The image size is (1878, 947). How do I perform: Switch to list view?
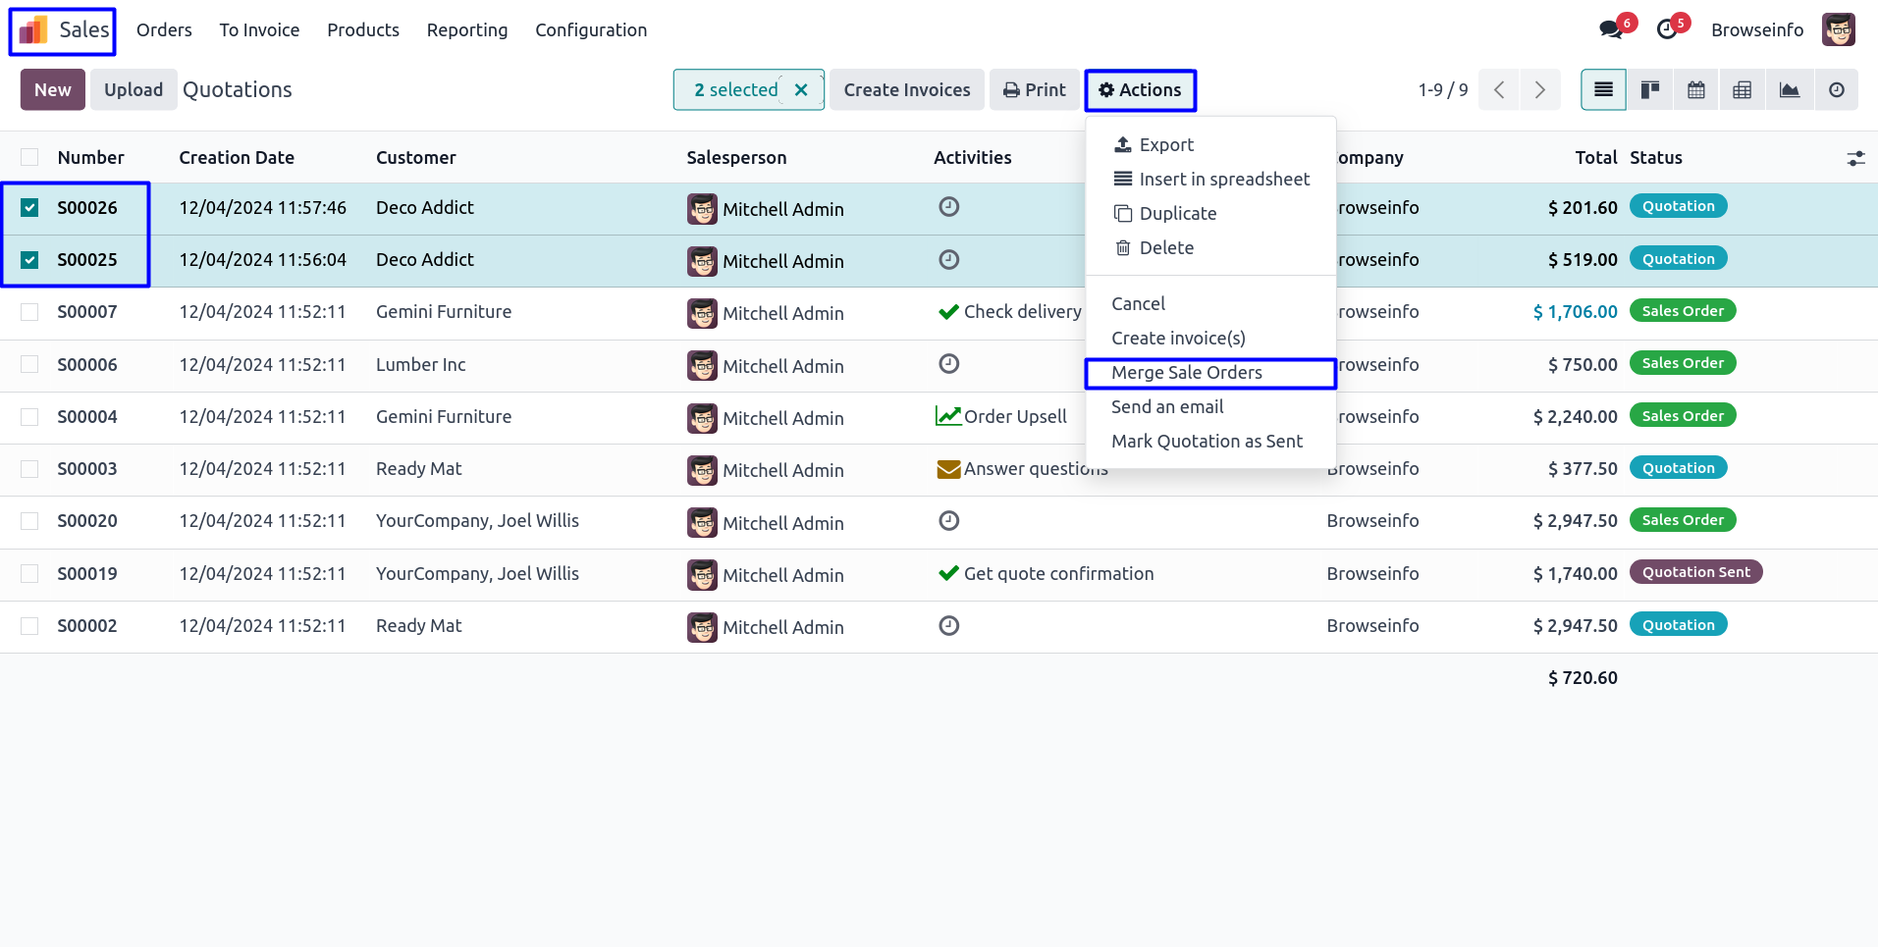tap(1603, 90)
